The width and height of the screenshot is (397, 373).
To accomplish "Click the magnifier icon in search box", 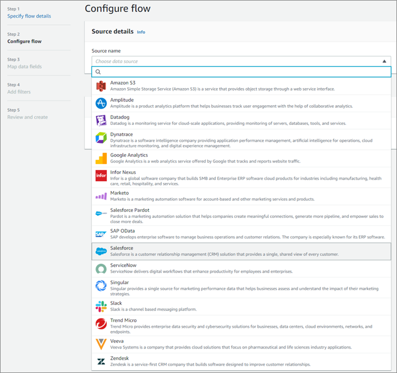I will pos(98,72).
